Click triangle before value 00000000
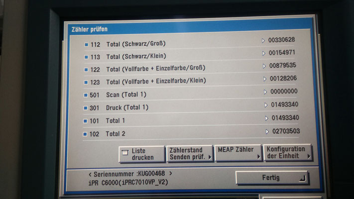Viewport: 354px width, 199px height. [x=265, y=92]
